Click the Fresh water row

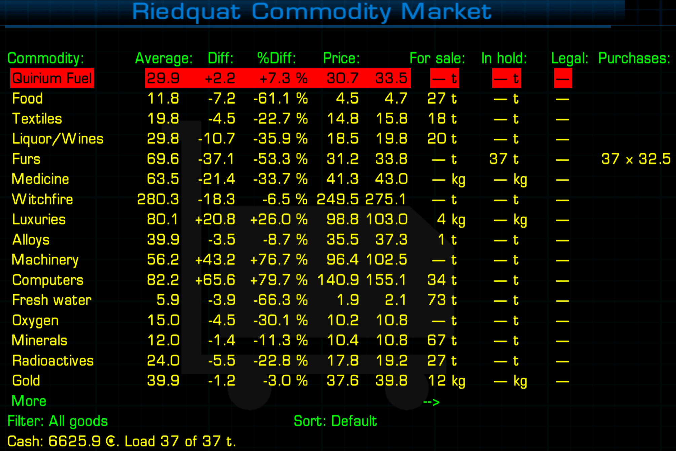coord(52,300)
